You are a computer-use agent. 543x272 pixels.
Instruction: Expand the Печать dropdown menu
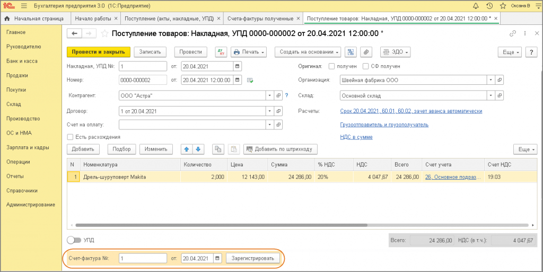pos(249,52)
